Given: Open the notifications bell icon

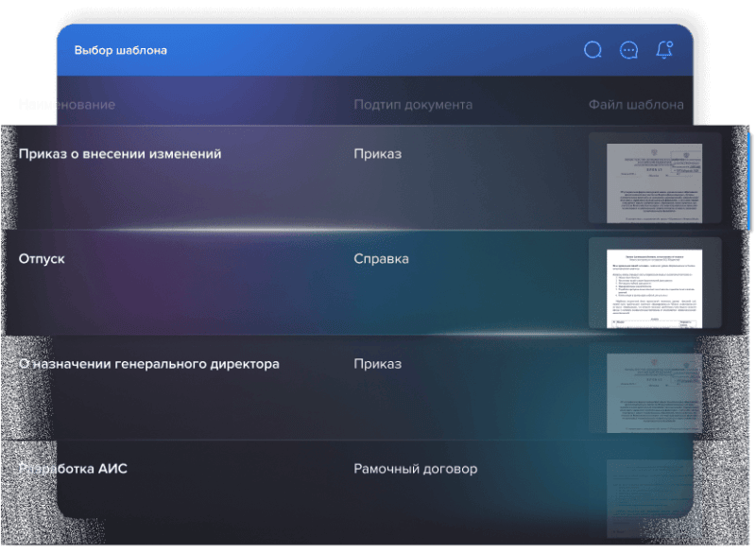Looking at the screenshot, I should click(662, 51).
